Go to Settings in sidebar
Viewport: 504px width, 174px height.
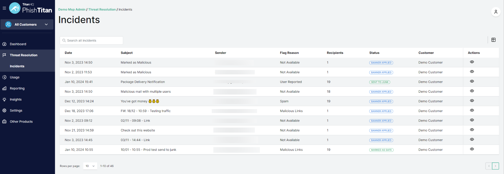pyautogui.click(x=16, y=111)
